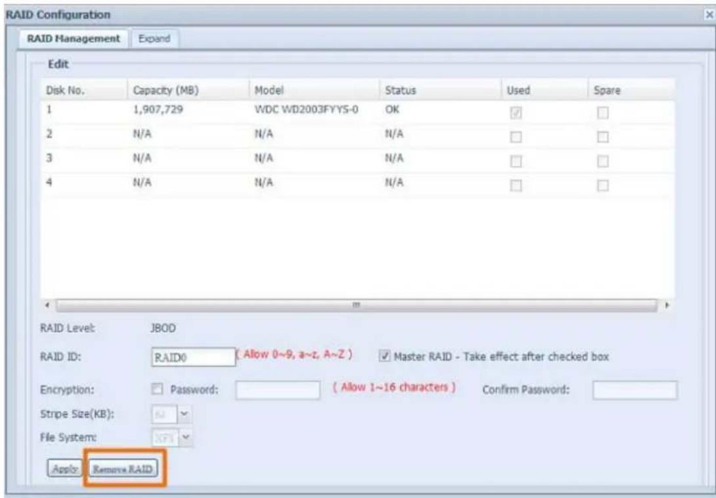Viewport: 716px width, 498px height.
Task: Close the RAID Configuration dialog
Action: 707,14
